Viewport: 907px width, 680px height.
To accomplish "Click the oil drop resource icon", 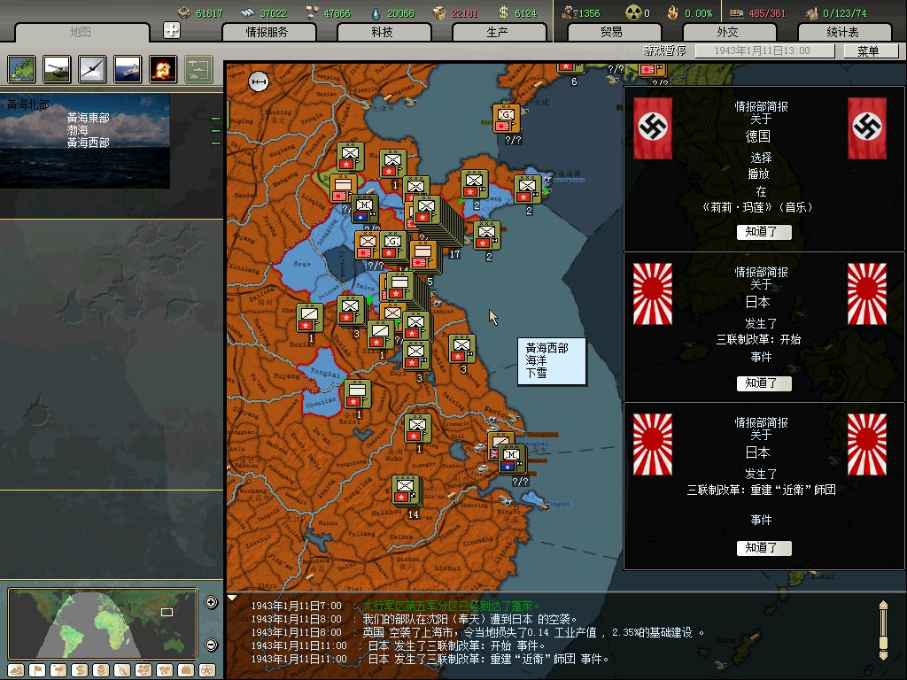I will (x=376, y=12).
